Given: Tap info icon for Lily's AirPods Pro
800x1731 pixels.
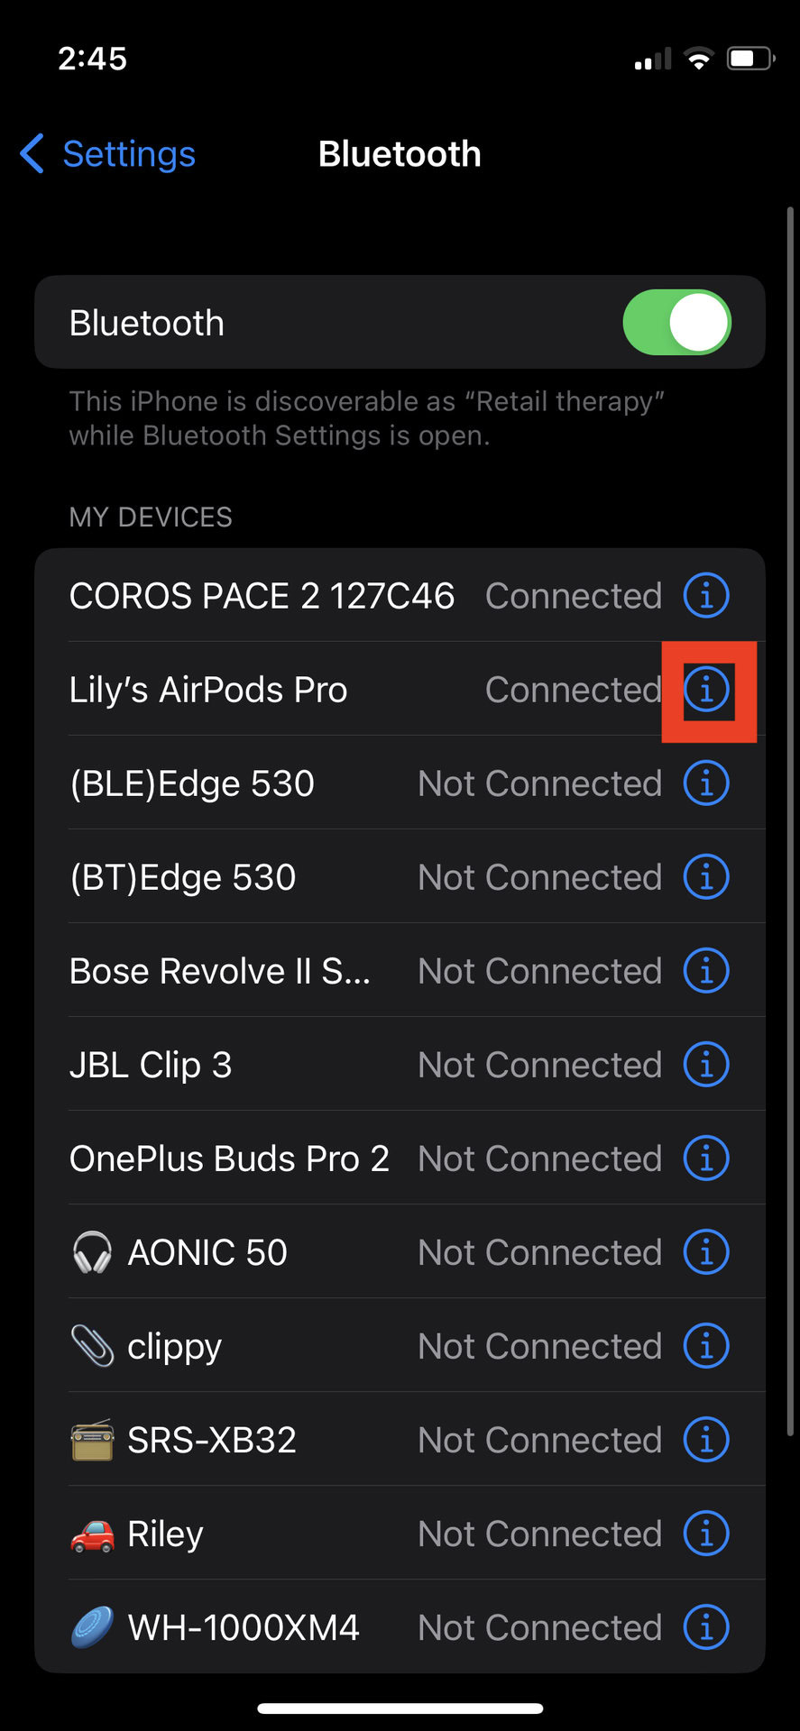Looking at the screenshot, I should (x=706, y=690).
